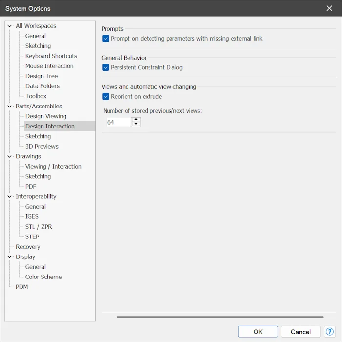Open STEP options
The image size is (342, 342).
[x=32, y=236]
